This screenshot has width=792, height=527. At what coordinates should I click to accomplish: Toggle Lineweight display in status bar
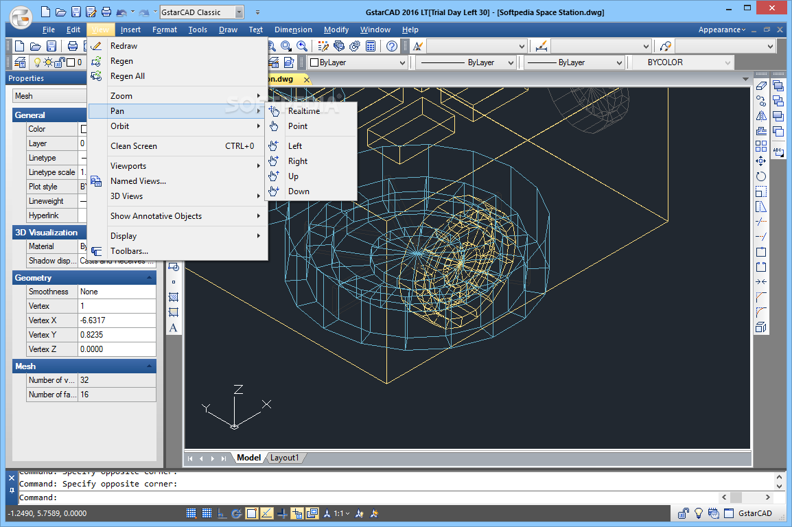(x=282, y=513)
